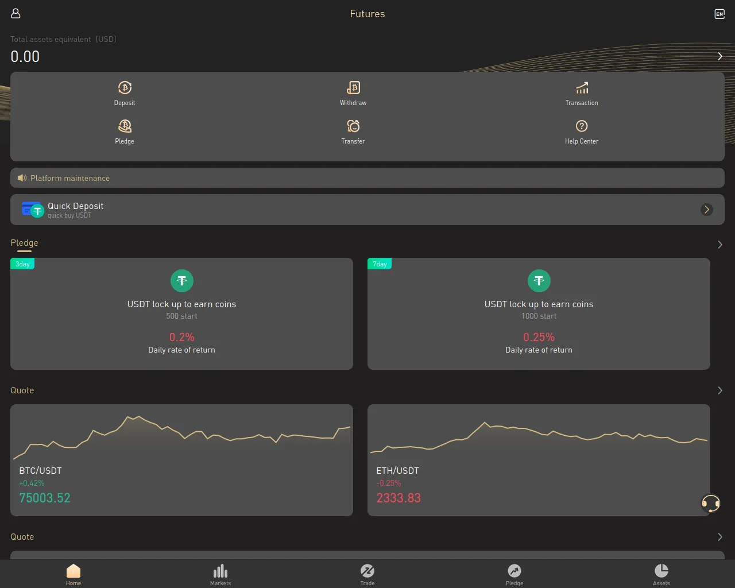
Task: Open the Deposit icon
Action: (x=125, y=88)
